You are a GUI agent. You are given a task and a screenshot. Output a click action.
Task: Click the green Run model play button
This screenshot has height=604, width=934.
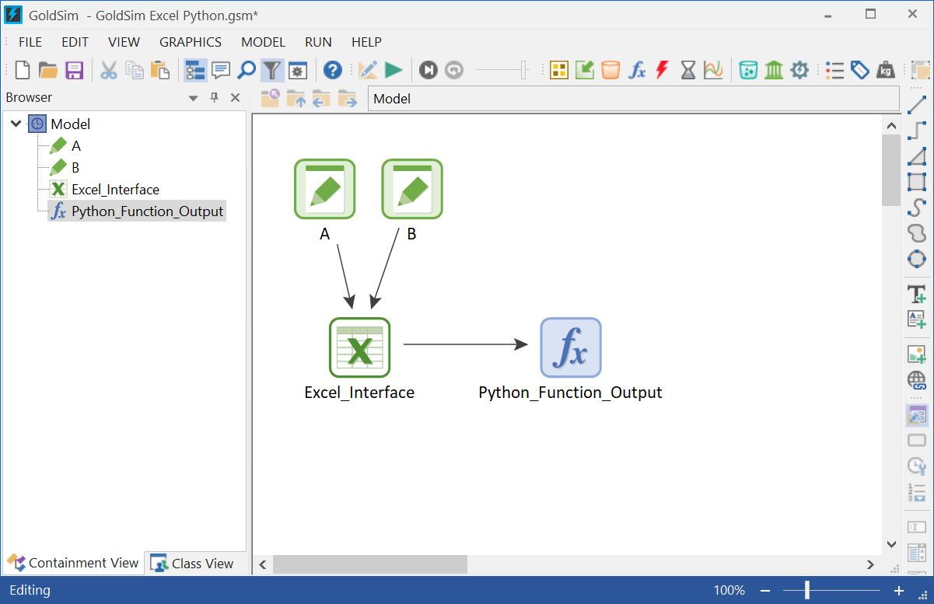coord(394,70)
